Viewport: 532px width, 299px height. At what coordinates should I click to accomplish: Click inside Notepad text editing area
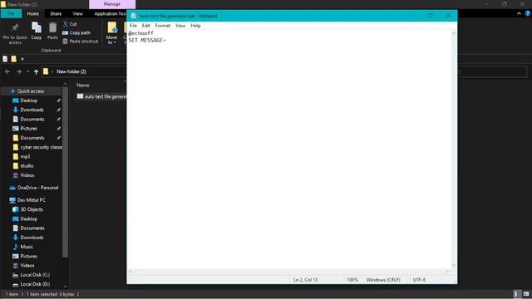(x=290, y=149)
